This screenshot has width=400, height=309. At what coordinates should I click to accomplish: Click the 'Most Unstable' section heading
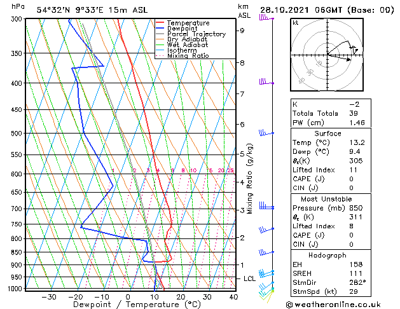(326, 199)
